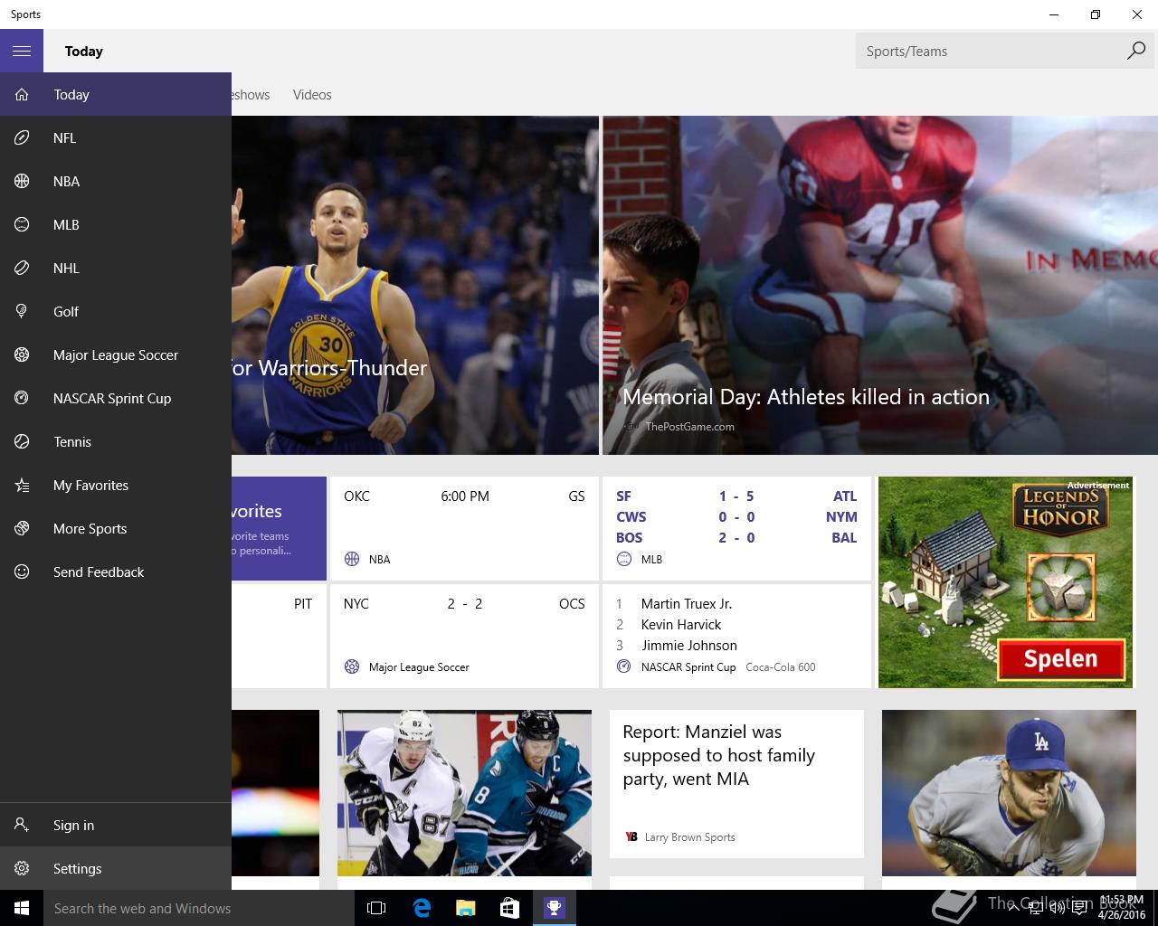Open My Favorites
The height and width of the screenshot is (926, 1158).
click(116, 485)
